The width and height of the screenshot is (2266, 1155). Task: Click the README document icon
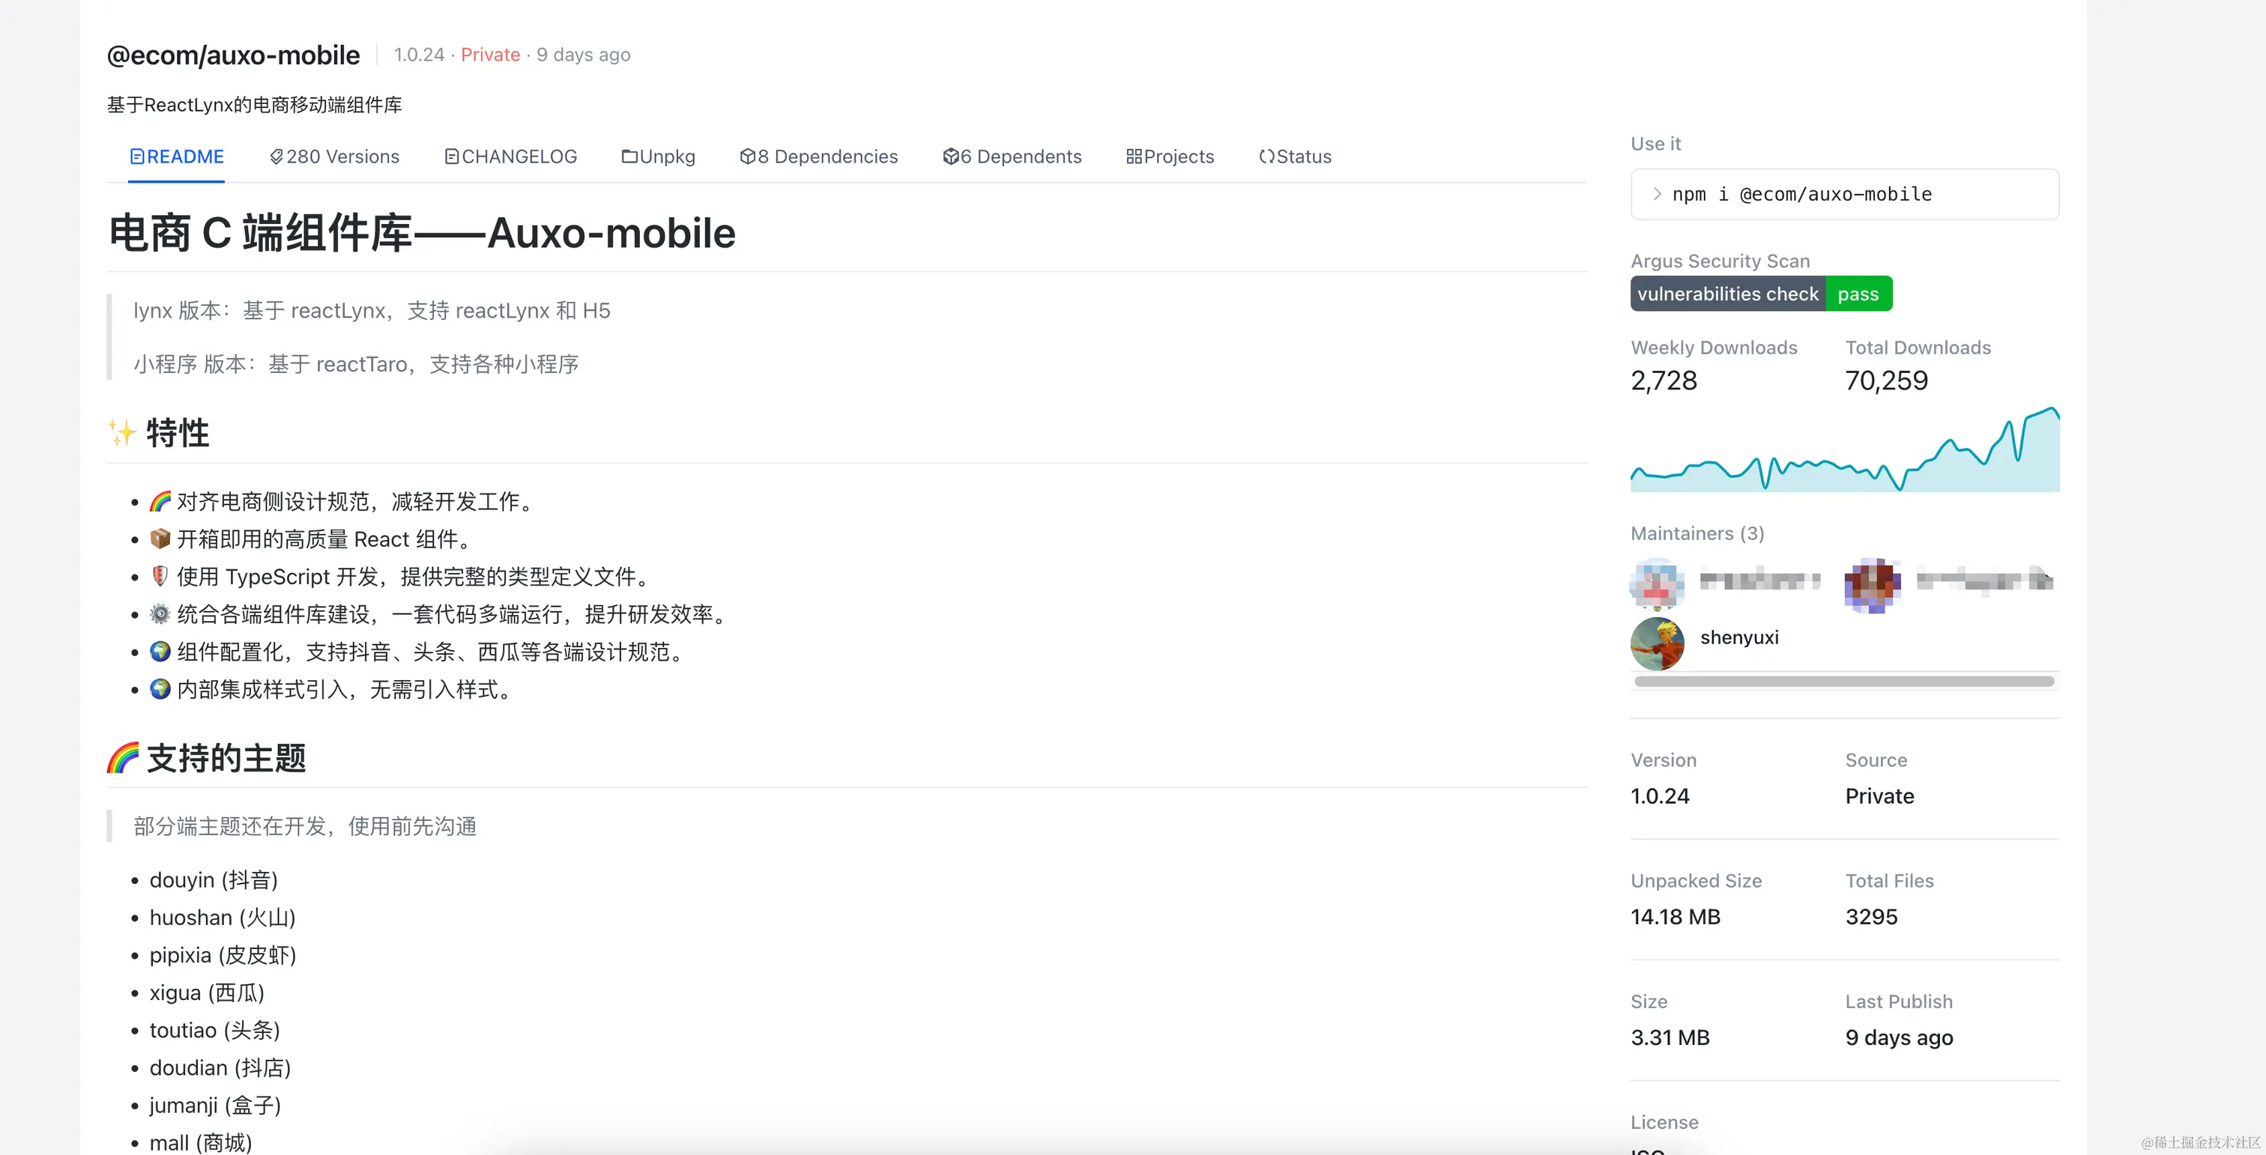click(x=137, y=157)
